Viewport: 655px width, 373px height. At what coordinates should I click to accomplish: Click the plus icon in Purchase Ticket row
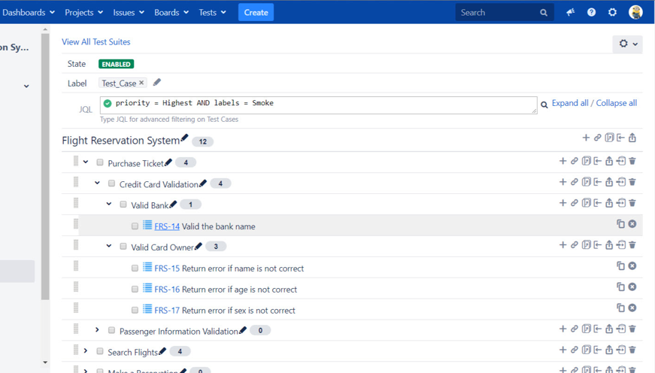tap(563, 161)
